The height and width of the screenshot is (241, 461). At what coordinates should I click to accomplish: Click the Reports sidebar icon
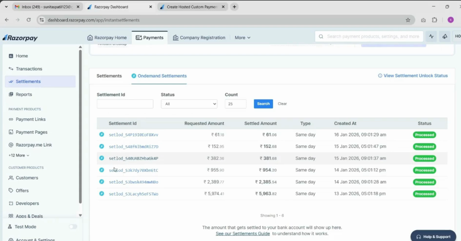coord(11,94)
